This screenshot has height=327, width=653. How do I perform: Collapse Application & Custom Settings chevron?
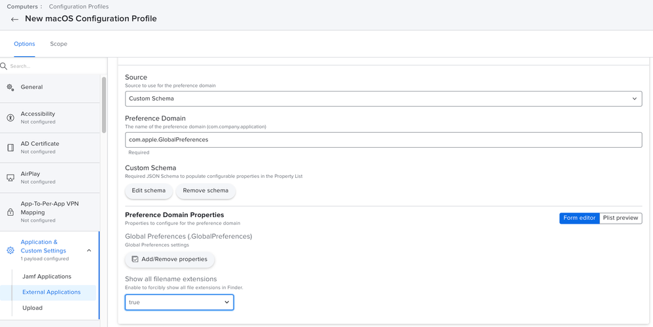click(89, 250)
